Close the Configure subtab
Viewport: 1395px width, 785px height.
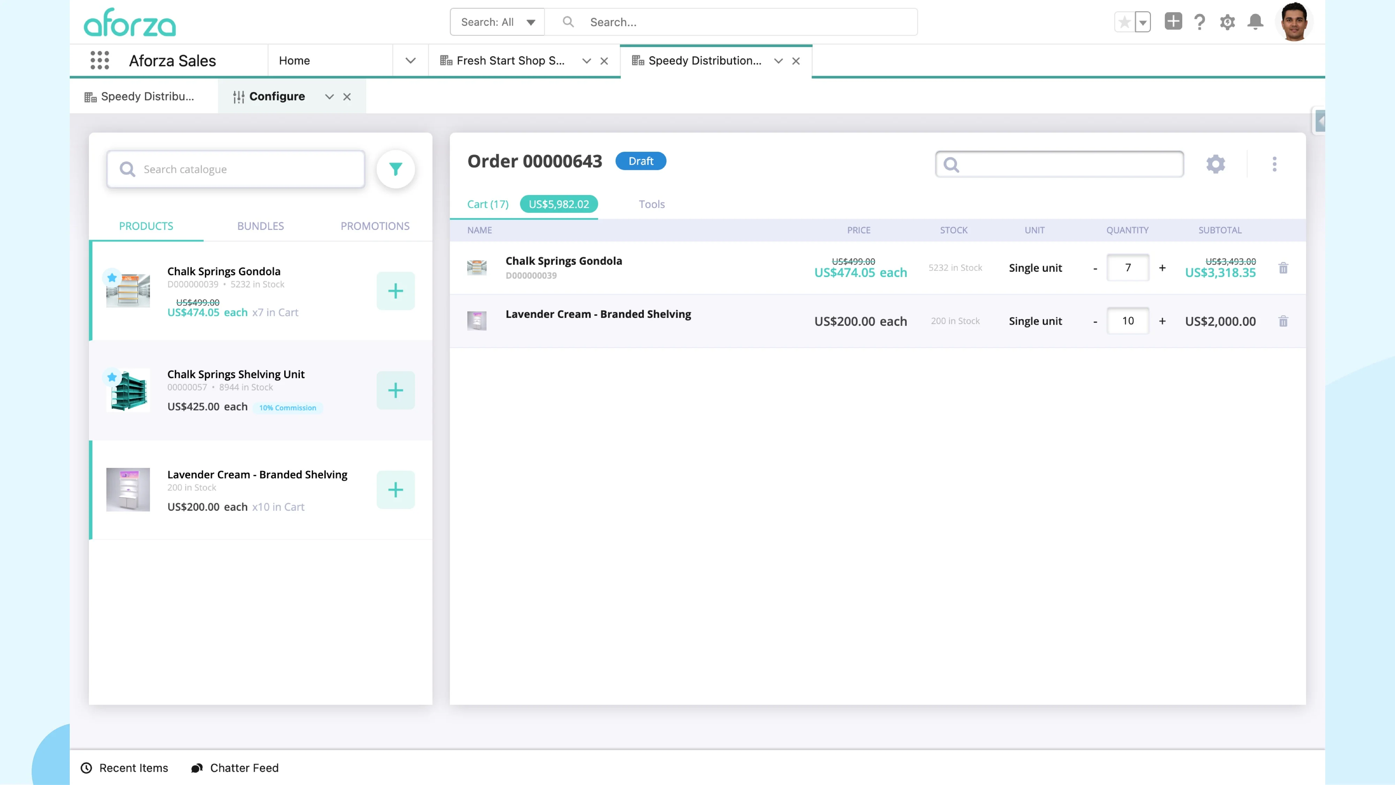tap(347, 96)
